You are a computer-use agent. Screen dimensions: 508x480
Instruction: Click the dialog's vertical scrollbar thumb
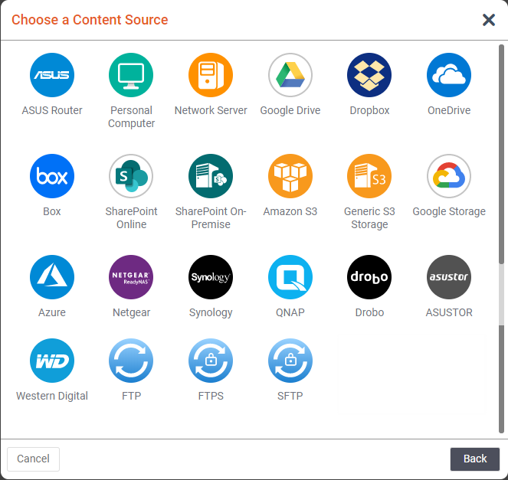501,154
